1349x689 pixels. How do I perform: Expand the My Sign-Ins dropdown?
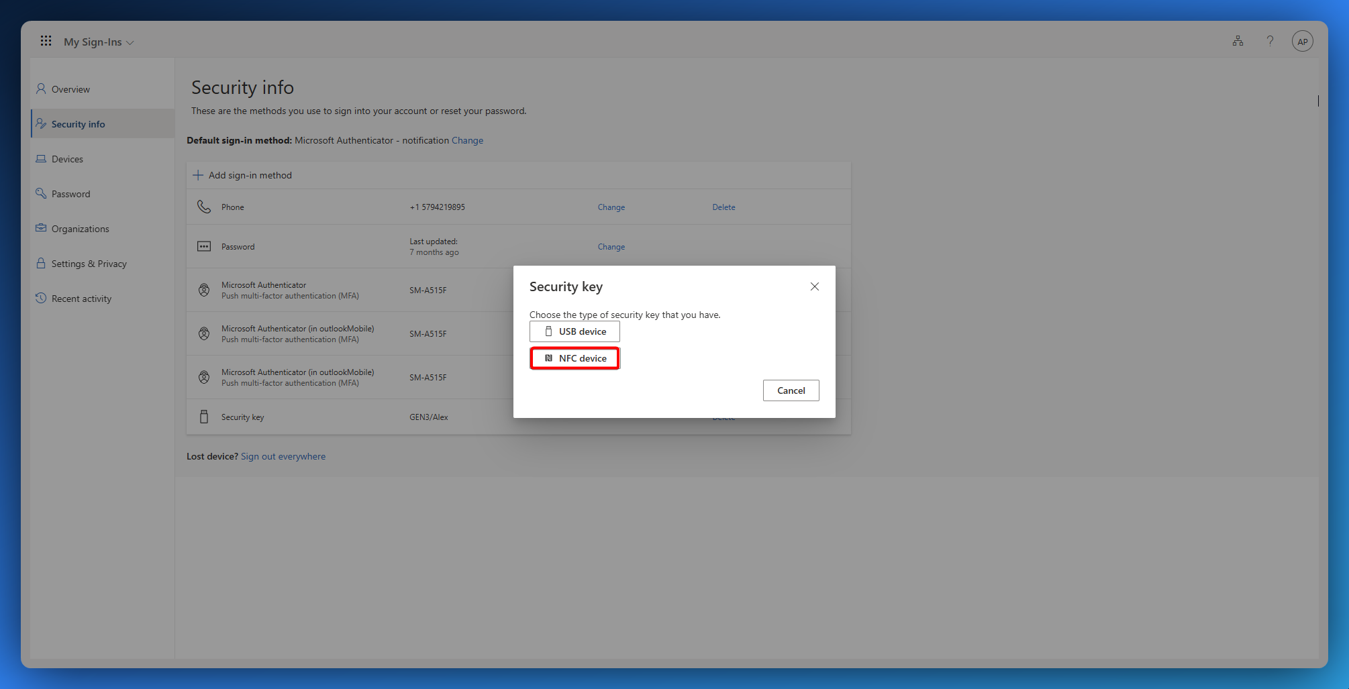tap(99, 42)
